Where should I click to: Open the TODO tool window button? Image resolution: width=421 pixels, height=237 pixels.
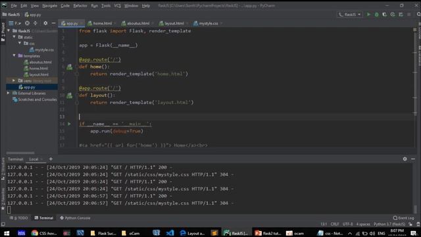point(19,218)
